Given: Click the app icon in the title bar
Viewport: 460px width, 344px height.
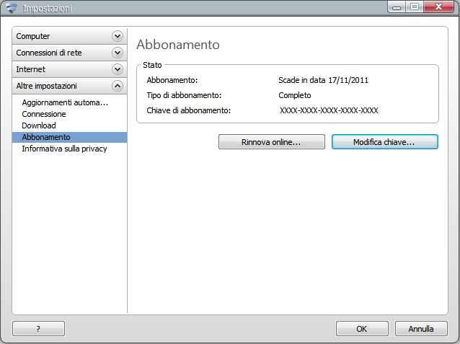Looking at the screenshot, I should tap(12, 9).
